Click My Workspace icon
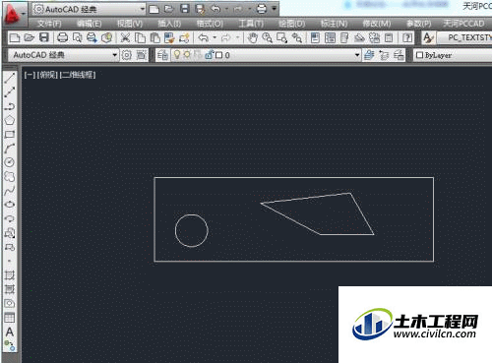492x363 pixels. click(141, 55)
